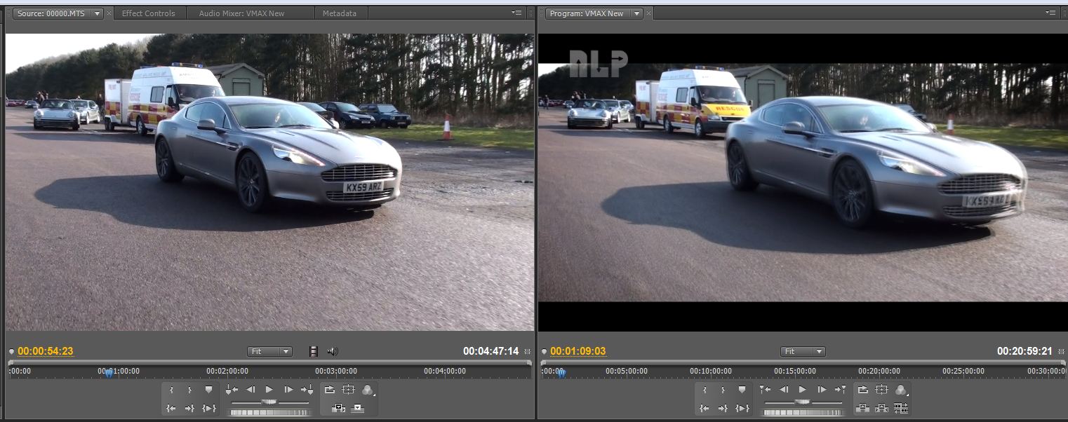The width and height of the screenshot is (1068, 422).
Task: Click Lift button in Program monitor
Action: [862, 408]
